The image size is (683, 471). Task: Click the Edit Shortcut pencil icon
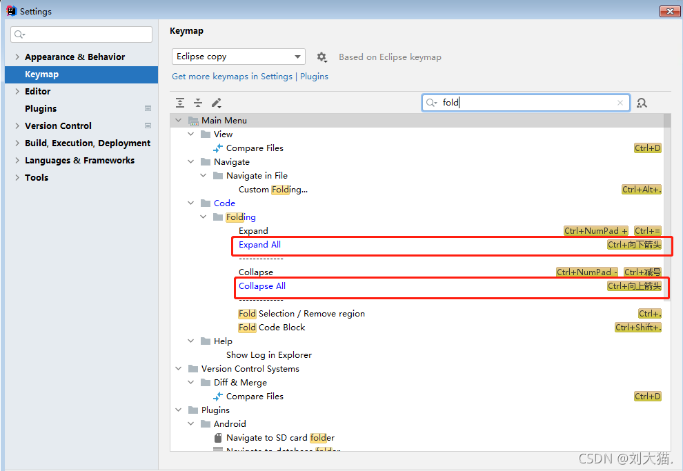[217, 103]
